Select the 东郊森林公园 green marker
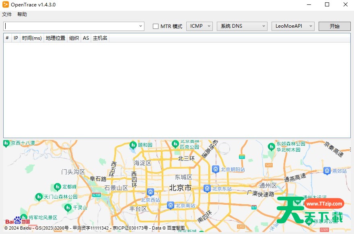 pyautogui.click(x=272, y=147)
